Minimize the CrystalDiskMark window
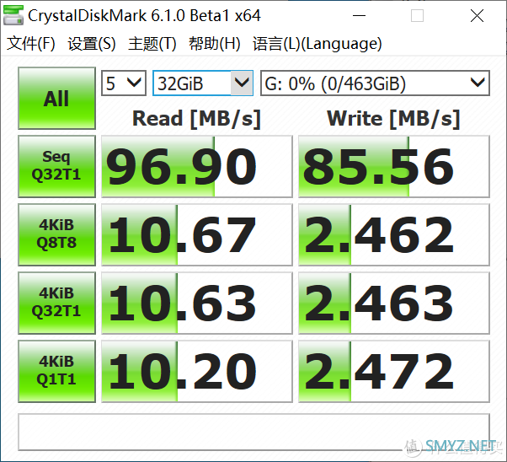Screen dimensions: 507x462 pos(359,15)
